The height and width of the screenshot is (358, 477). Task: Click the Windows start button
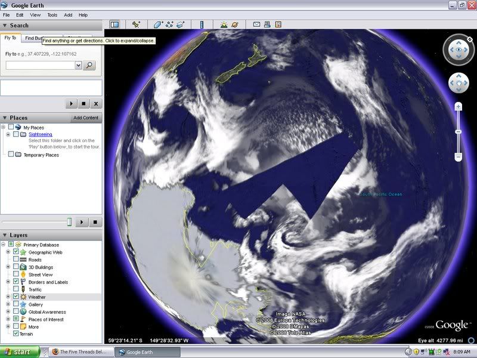coord(20,352)
